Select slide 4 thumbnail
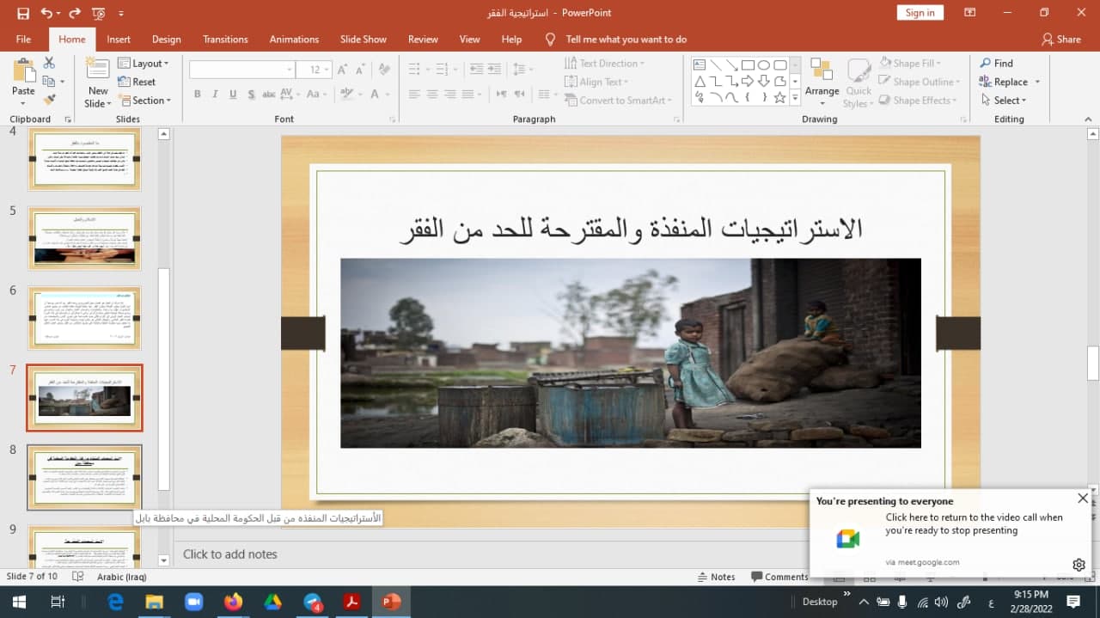The width and height of the screenshot is (1100, 618). (x=84, y=159)
